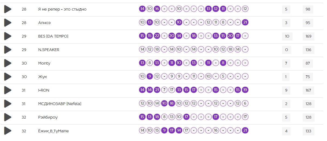The height and width of the screenshot is (141, 327).
Task: Play the МСДИНОЗАВР [Nefela] track
Action: pyautogui.click(x=8, y=104)
